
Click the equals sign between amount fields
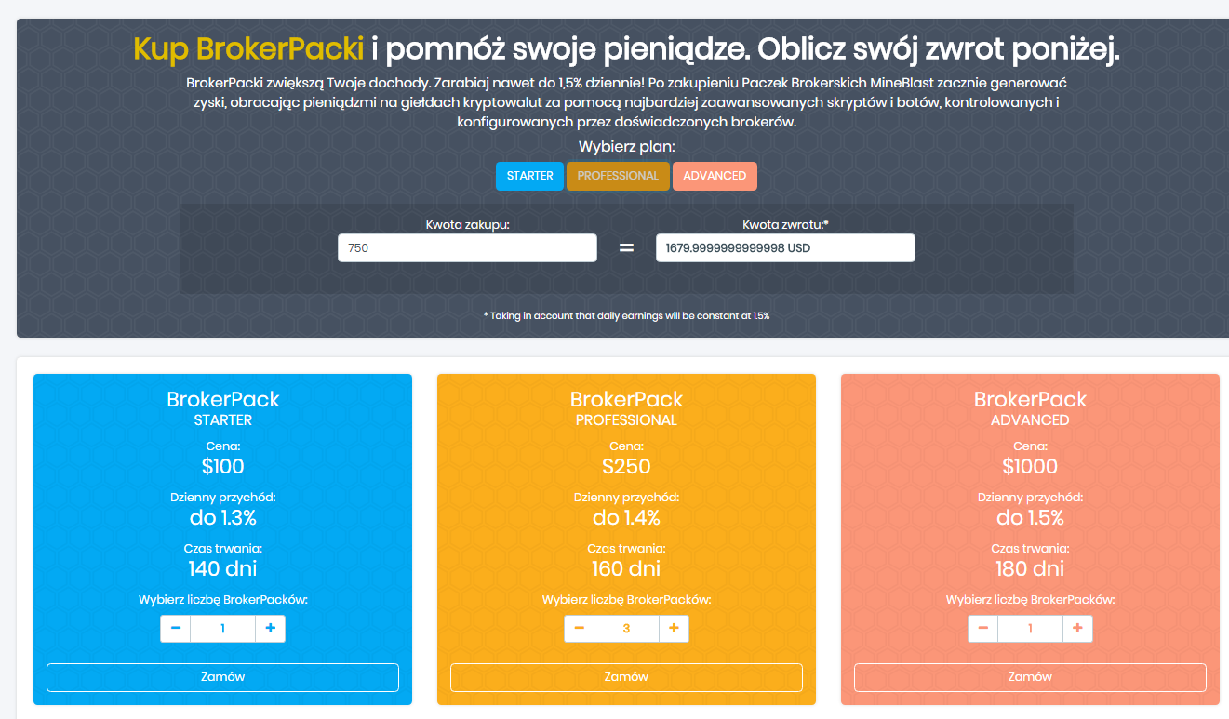626,248
